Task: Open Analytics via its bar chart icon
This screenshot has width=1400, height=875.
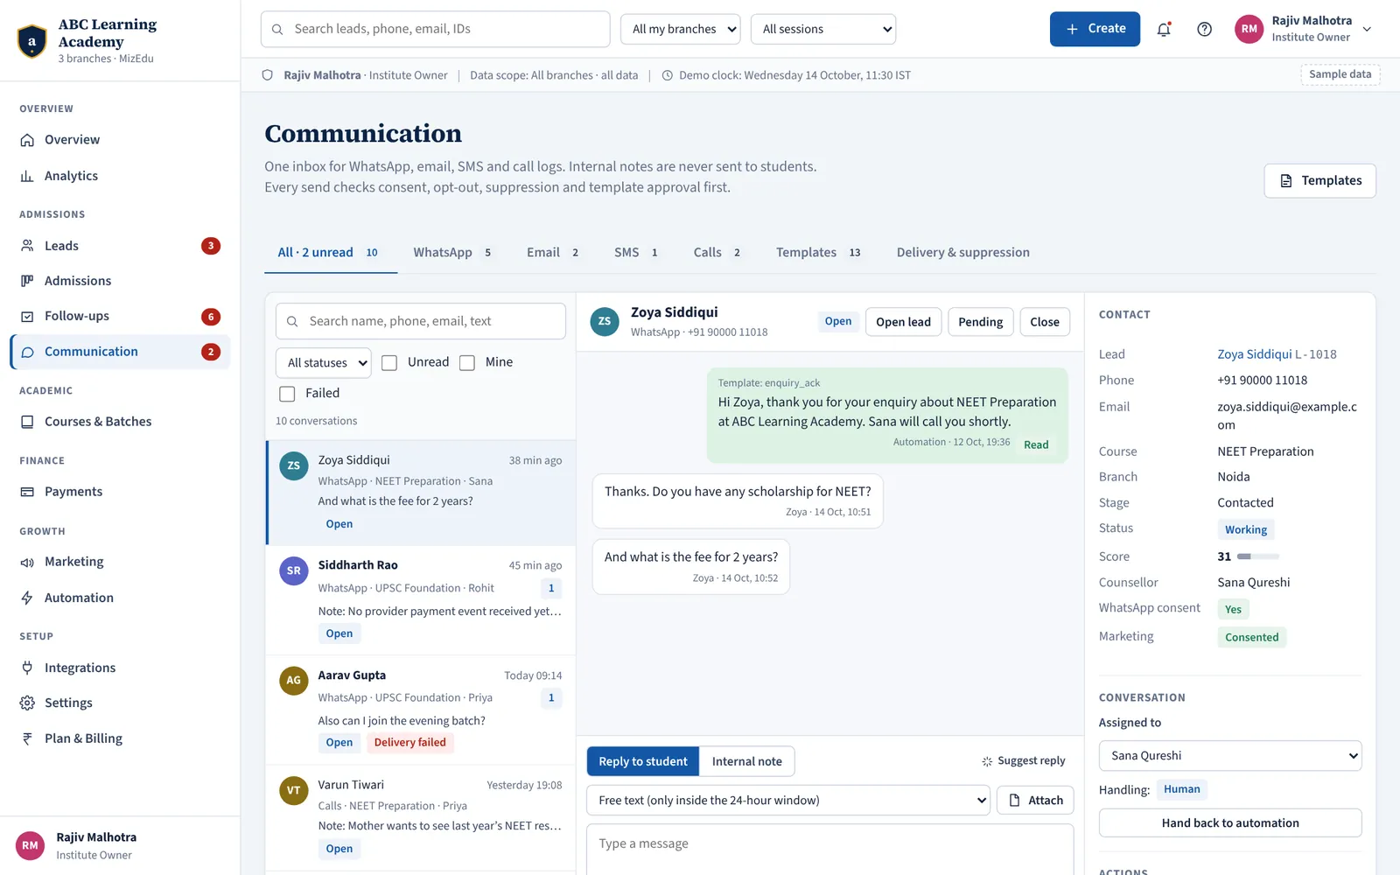Action: click(x=27, y=176)
